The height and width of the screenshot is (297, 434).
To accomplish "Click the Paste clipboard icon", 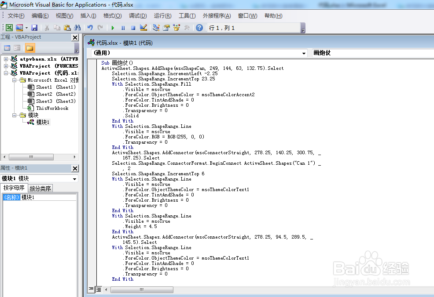I will tap(67, 28).
